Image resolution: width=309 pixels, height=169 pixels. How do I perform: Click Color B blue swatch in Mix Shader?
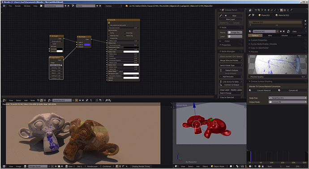(87, 45)
